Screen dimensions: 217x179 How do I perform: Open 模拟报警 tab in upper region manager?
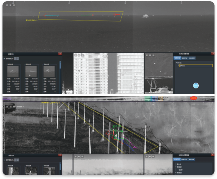[192, 58]
